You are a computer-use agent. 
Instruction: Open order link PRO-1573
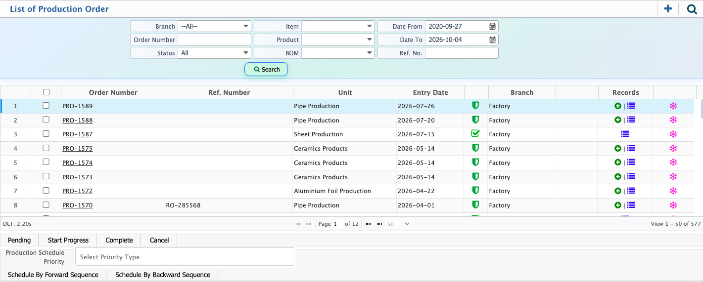point(78,177)
